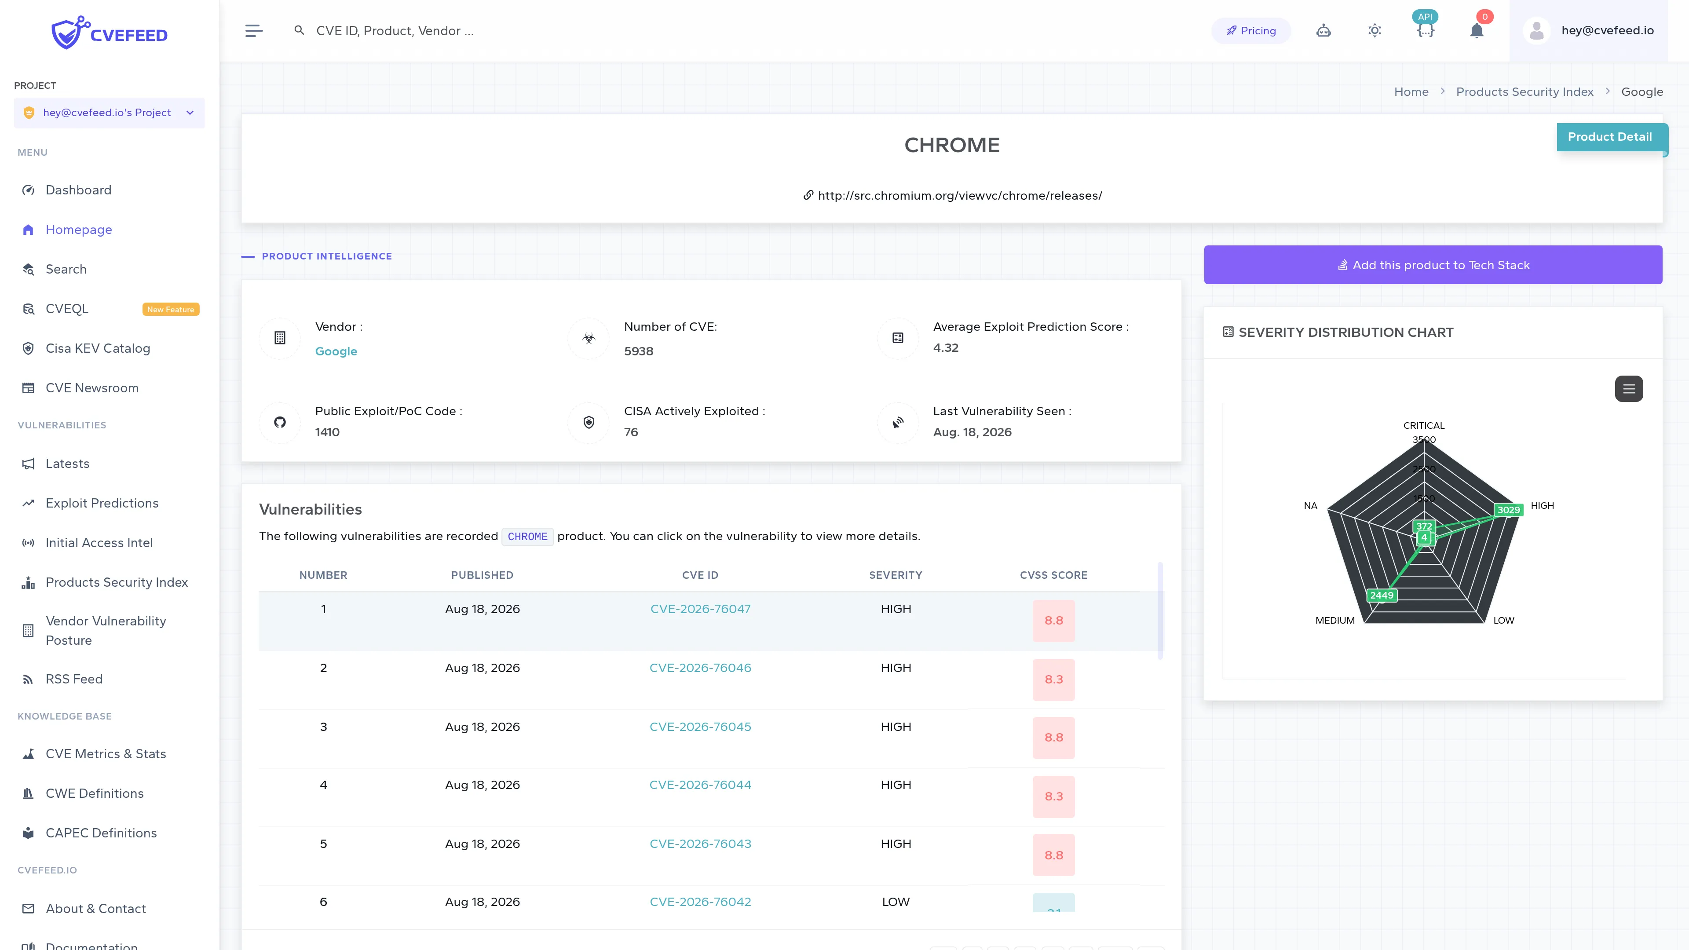Go to Dashboard in the sidebar
Viewport: 1689px width, 950px height.
[x=79, y=190]
